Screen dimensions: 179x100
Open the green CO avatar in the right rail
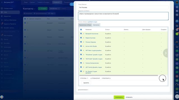tap(177, 34)
